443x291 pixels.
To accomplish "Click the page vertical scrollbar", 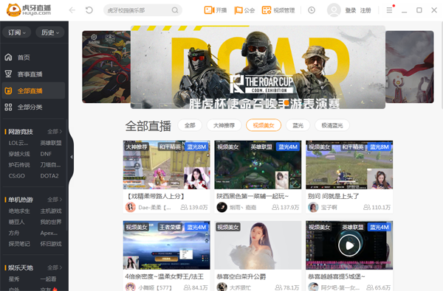I will tap(442, 66).
